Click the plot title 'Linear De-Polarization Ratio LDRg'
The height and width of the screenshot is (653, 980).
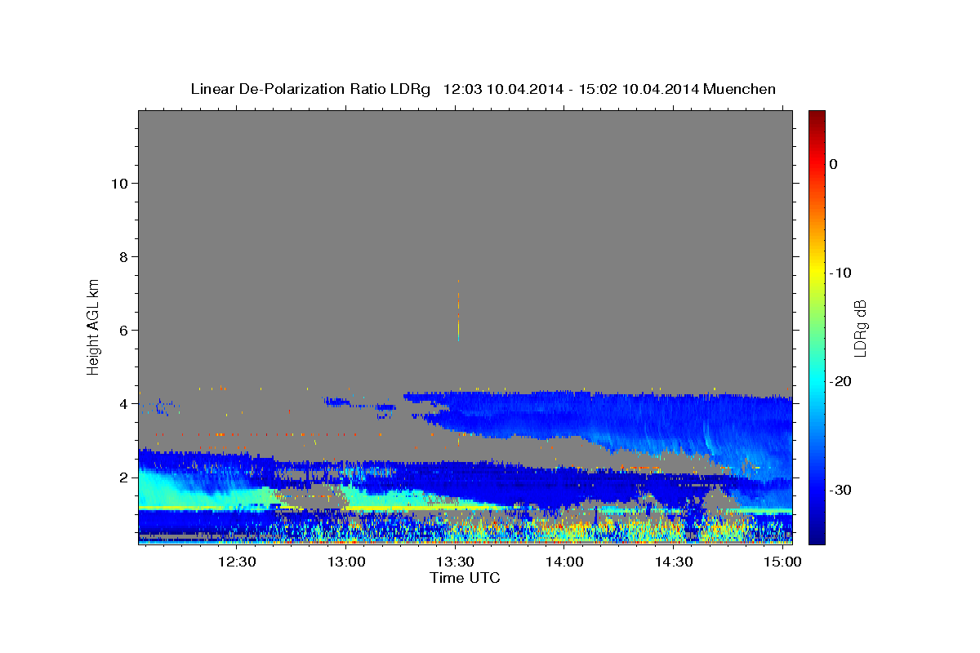click(x=310, y=89)
